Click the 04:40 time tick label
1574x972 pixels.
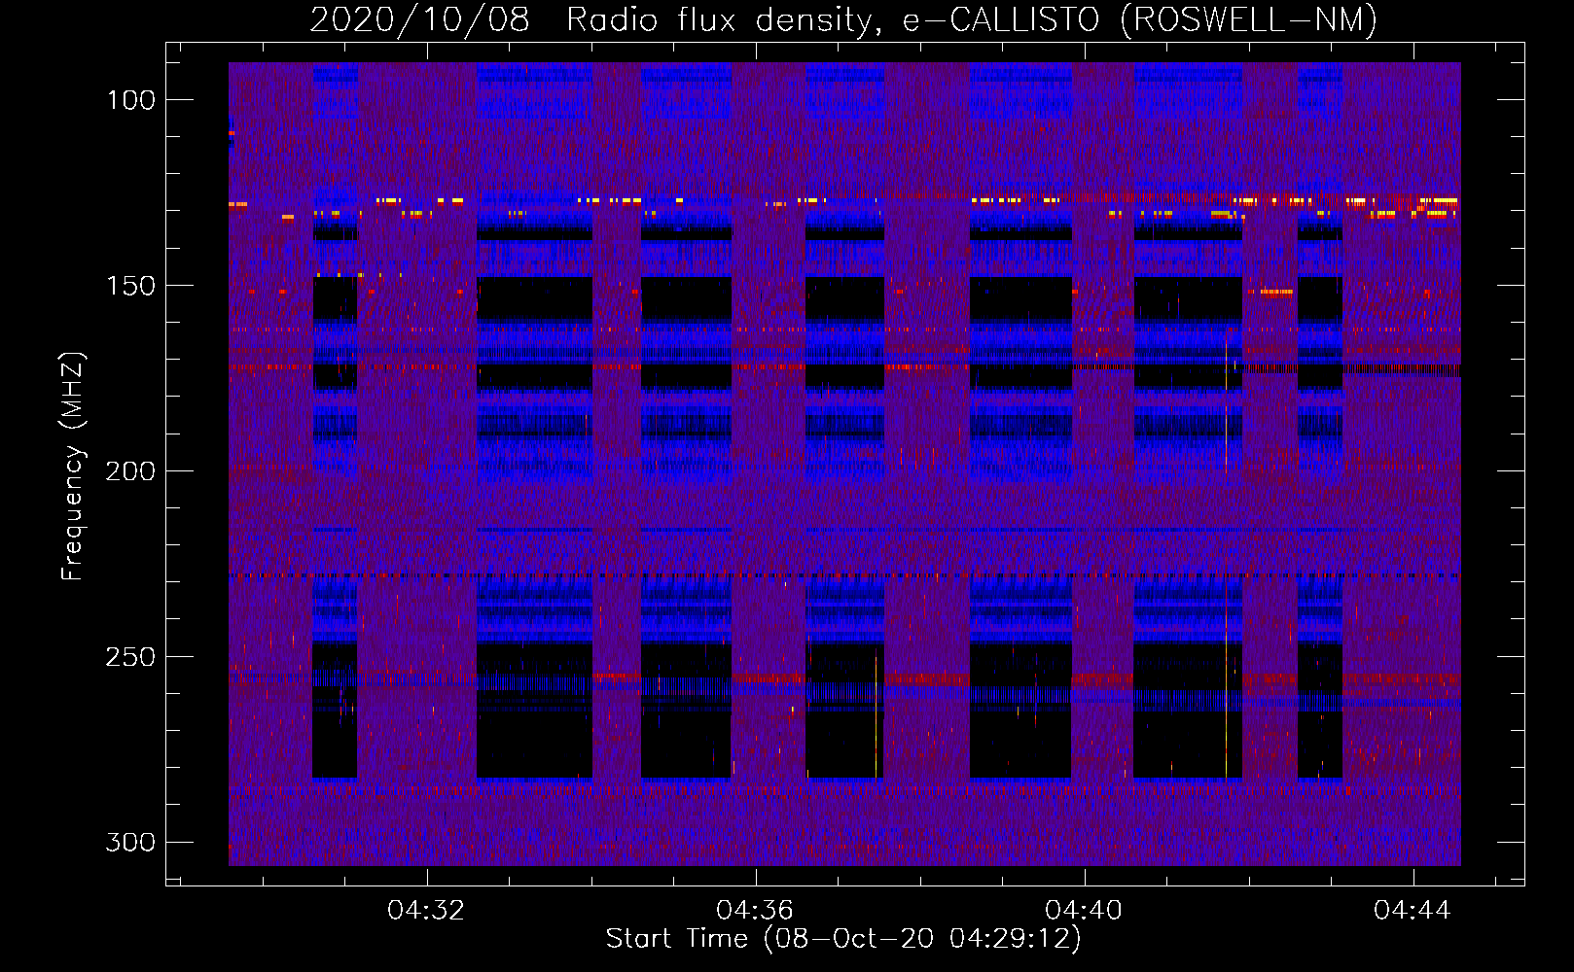pos(1084,911)
